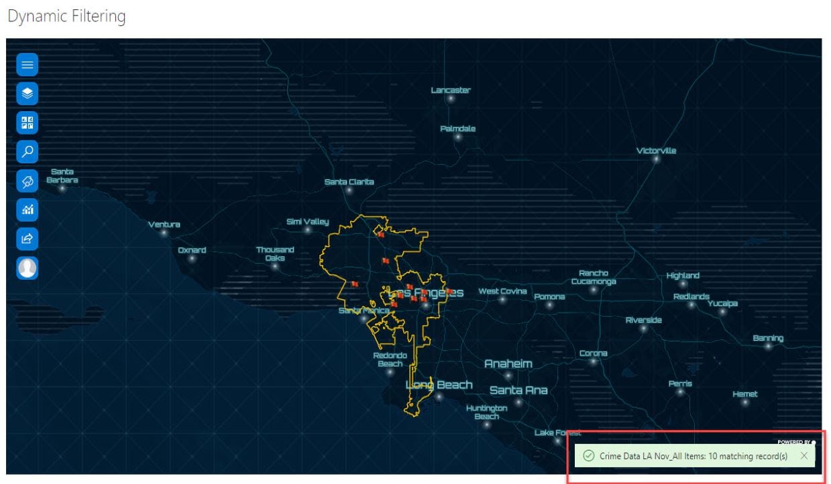Click the share export icon
This screenshot has width=831, height=484.
tap(27, 238)
